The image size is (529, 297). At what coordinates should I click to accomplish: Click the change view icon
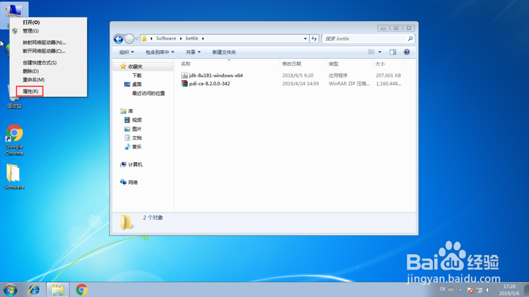tap(371, 52)
